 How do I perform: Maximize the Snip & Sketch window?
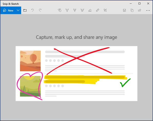[139, 4]
